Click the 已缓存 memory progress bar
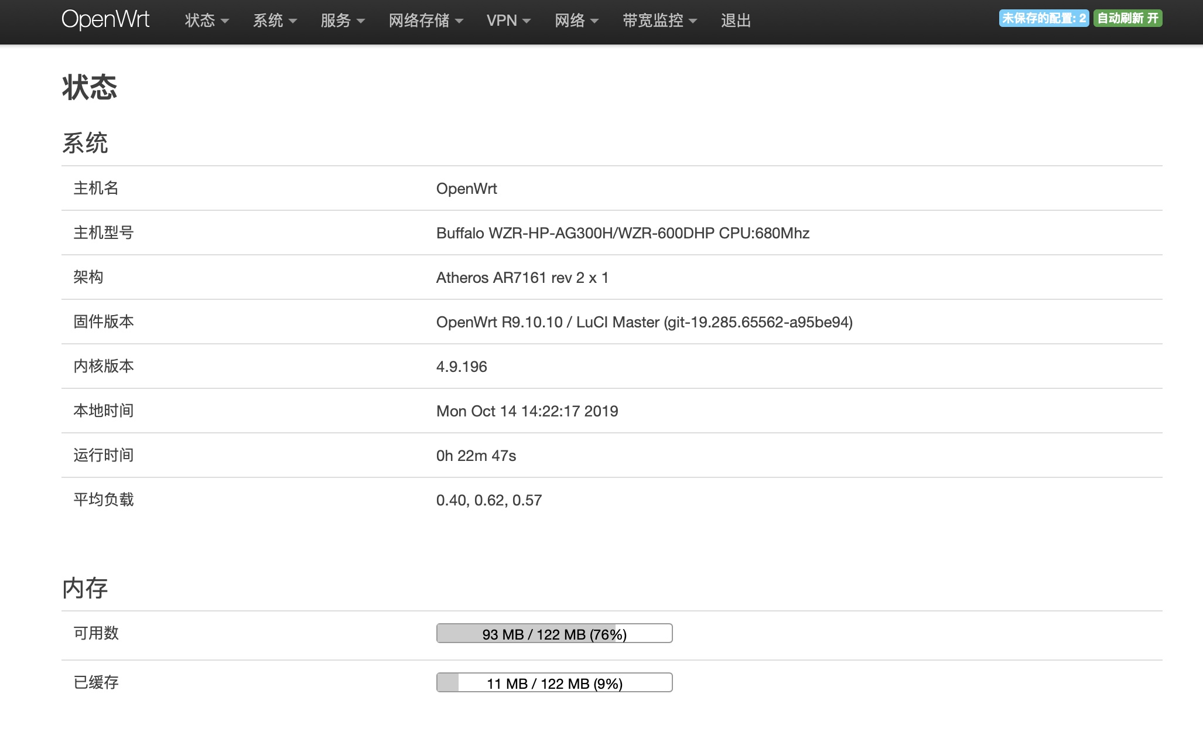The height and width of the screenshot is (745, 1203). click(x=554, y=682)
